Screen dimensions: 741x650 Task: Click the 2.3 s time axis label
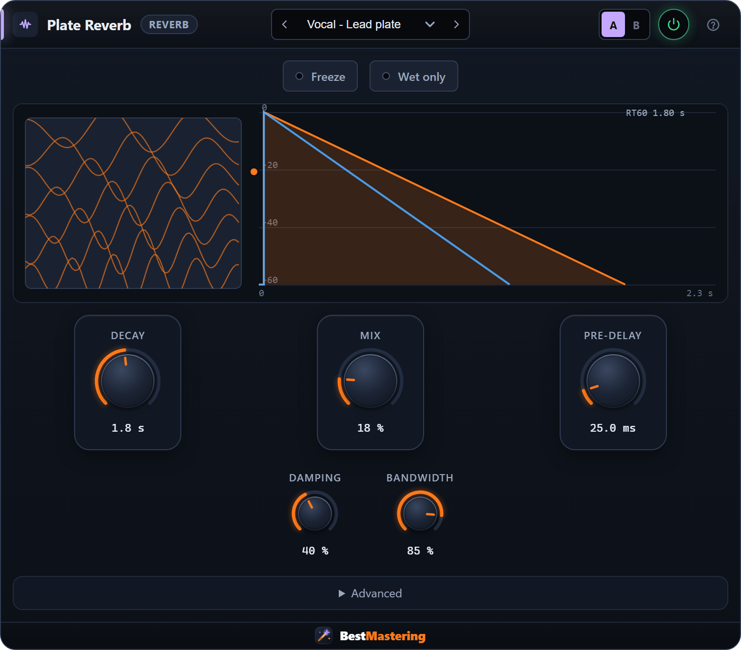click(x=700, y=293)
